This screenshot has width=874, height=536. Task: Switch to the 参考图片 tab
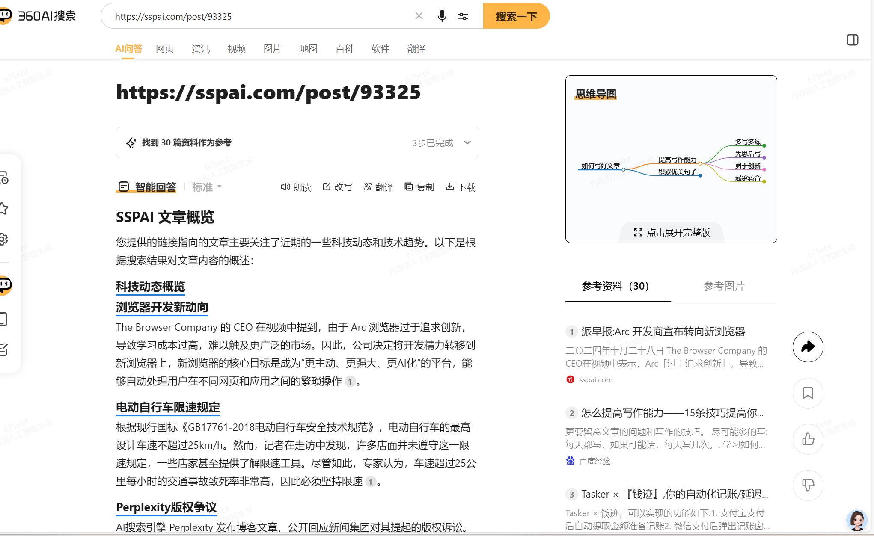724,286
